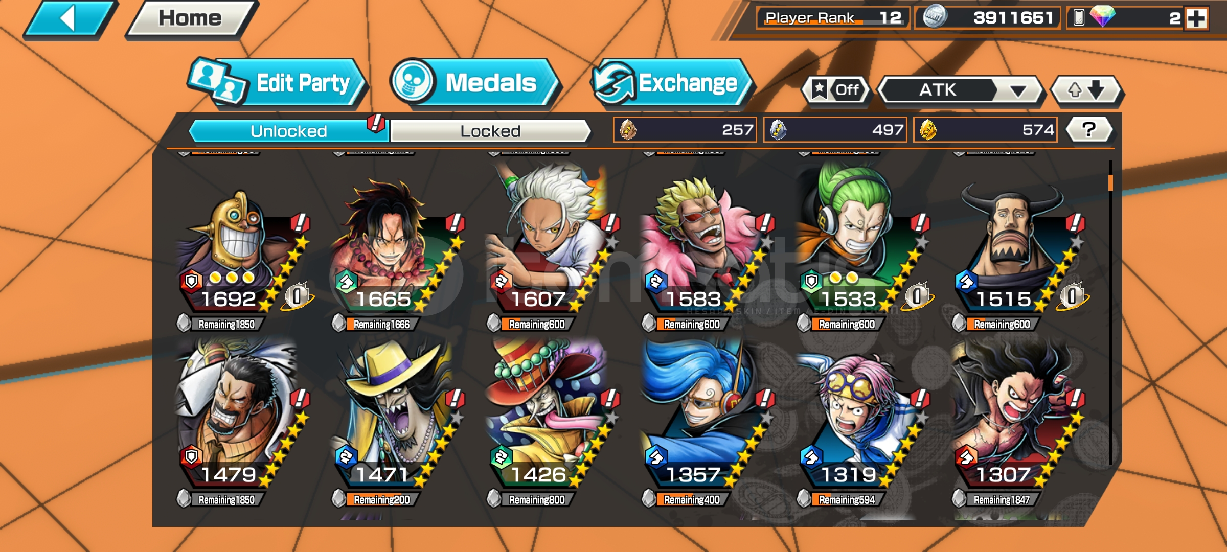Click the gold fragment counter showing 574
This screenshot has height=552, width=1227.
point(985,130)
